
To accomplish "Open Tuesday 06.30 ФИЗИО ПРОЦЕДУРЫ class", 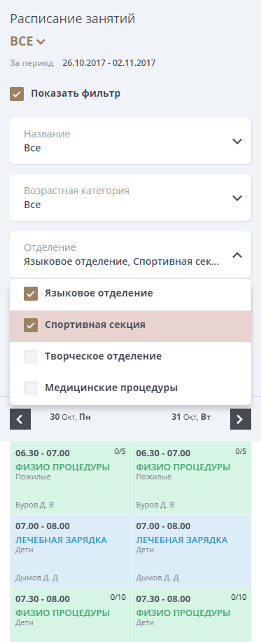I will tap(191, 478).
